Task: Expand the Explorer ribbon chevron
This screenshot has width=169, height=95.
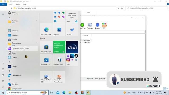Action: pyautogui.click(x=165, y=4)
